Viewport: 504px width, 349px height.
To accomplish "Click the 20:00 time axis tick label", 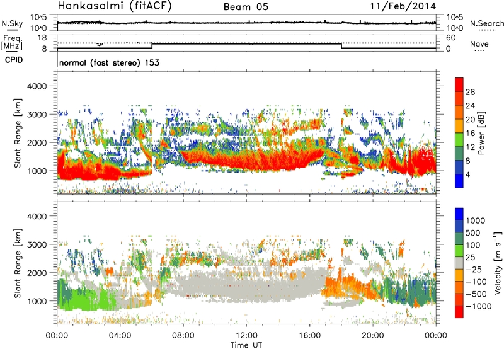I will tap(372, 336).
